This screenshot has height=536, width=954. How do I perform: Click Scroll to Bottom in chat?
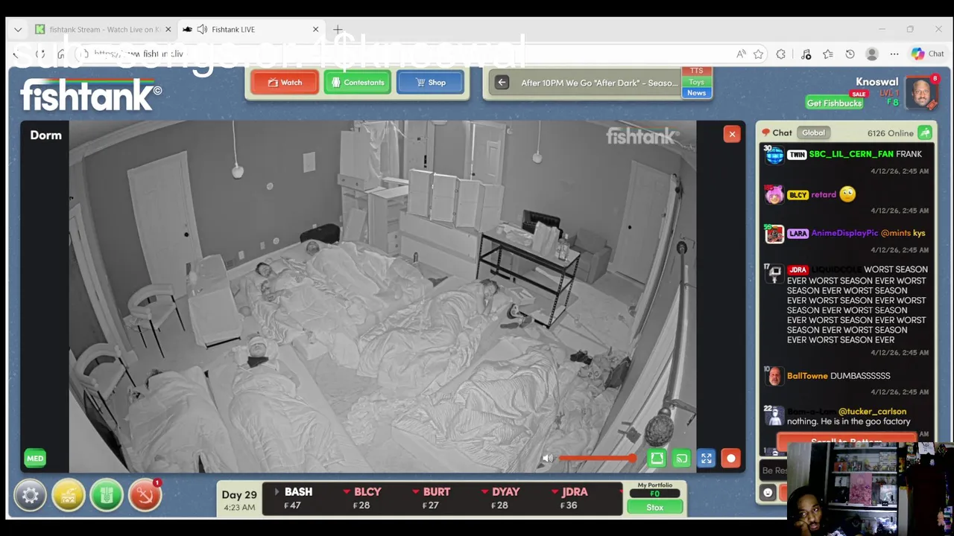pyautogui.click(x=846, y=441)
